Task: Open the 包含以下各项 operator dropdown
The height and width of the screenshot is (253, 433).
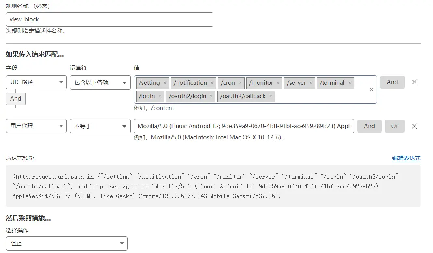Action: [100, 82]
